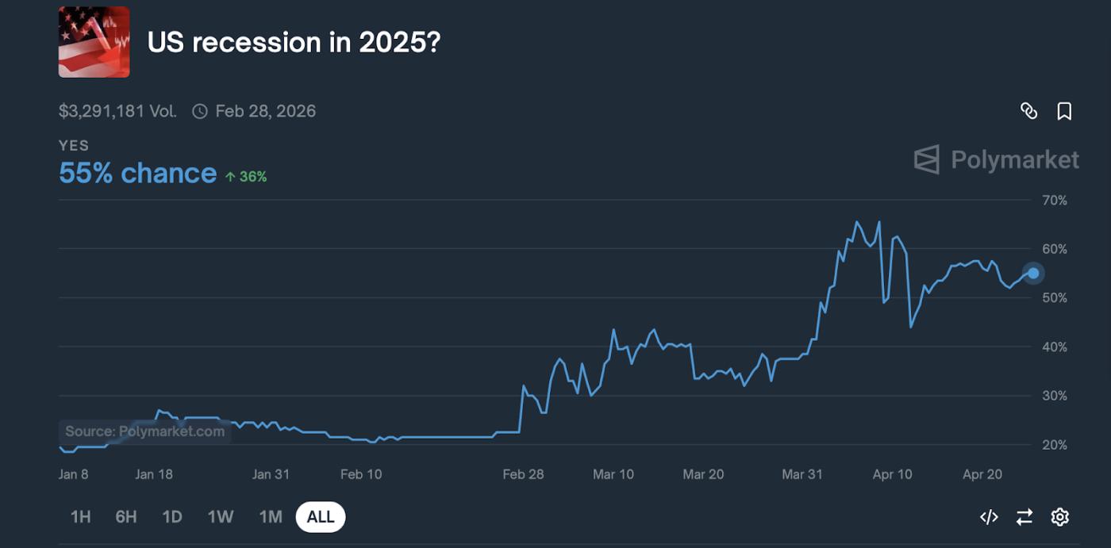Screen dimensions: 1111x548
Task: Open chart settings gear
Action: pyautogui.click(x=1059, y=517)
